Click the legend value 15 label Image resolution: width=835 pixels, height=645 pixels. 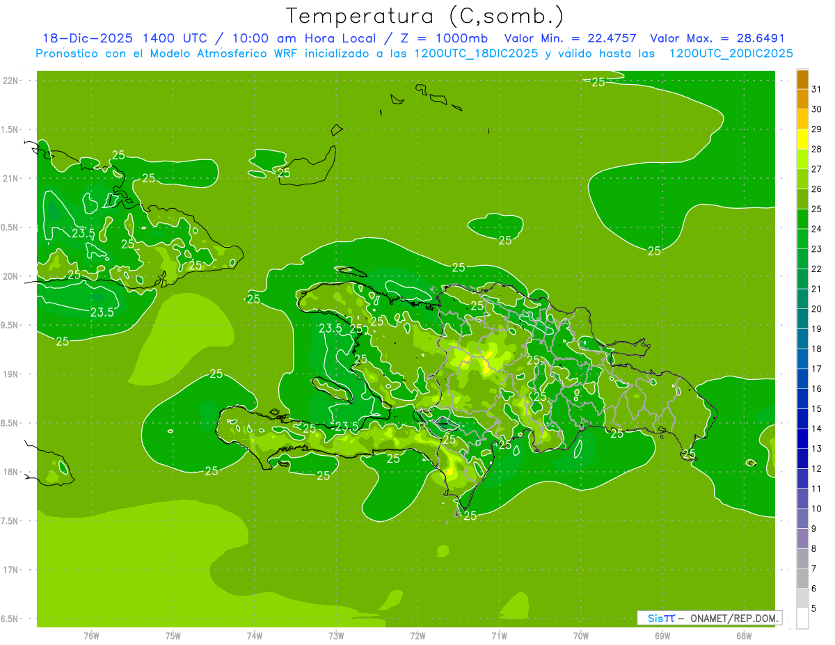click(x=817, y=408)
